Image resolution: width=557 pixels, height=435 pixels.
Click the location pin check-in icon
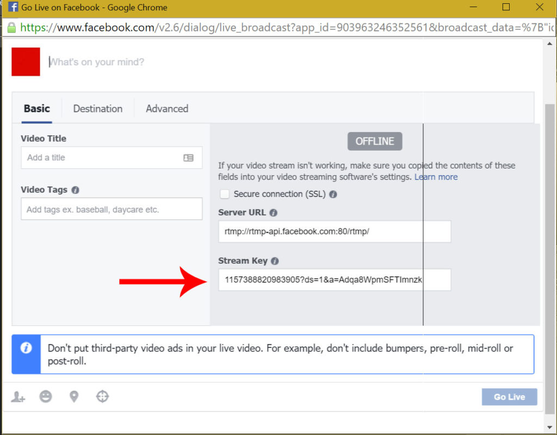pyautogui.click(x=74, y=396)
